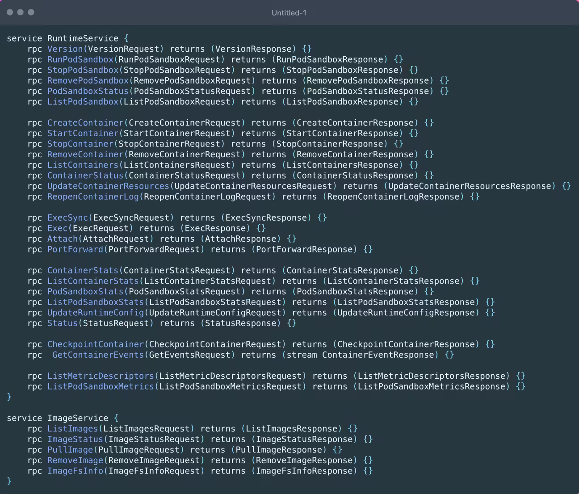The image size is (579, 494).
Task: Click closing brace of RuntimeService block
Action: click(9, 397)
